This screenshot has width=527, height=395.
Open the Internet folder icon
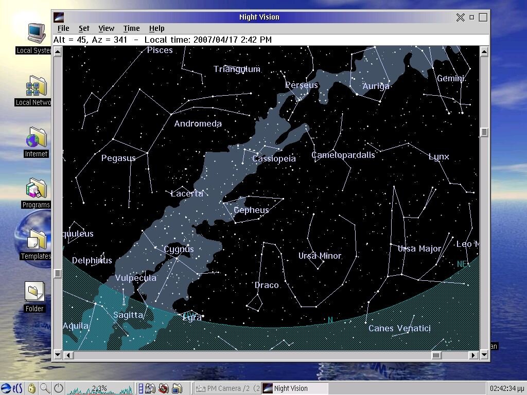tap(36, 138)
